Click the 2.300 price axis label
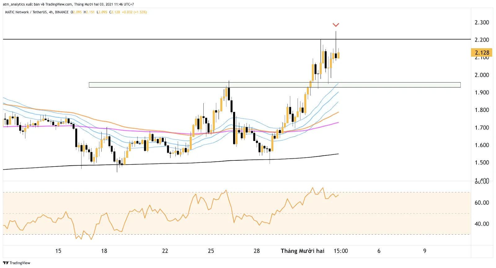This screenshot has height=268, width=496. [x=482, y=22]
